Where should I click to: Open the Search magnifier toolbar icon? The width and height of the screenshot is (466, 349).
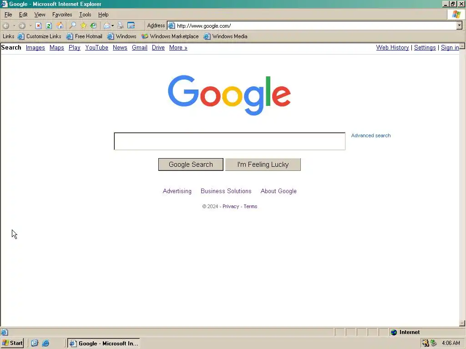(73, 26)
